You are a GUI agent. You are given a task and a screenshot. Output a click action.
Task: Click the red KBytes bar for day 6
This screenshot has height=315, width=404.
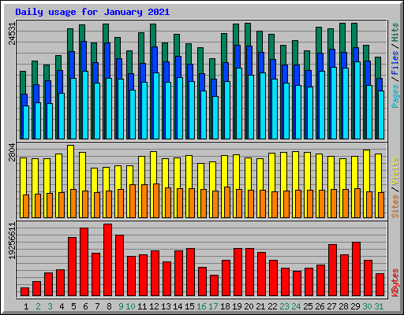[84, 262]
